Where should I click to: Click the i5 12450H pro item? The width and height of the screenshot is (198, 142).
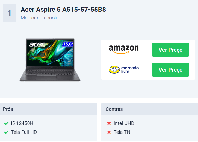coord(22,123)
